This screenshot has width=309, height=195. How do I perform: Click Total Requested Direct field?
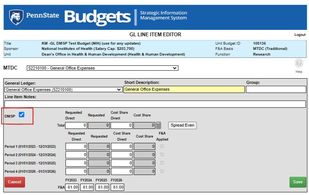click(76, 125)
